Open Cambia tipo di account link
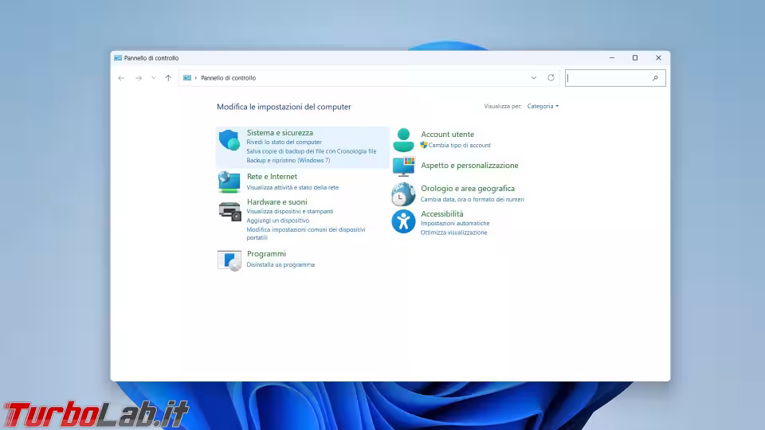The width and height of the screenshot is (765, 430). coord(459,146)
